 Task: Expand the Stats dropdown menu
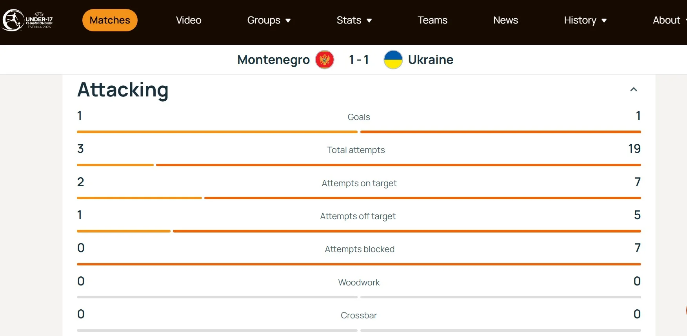click(354, 20)
